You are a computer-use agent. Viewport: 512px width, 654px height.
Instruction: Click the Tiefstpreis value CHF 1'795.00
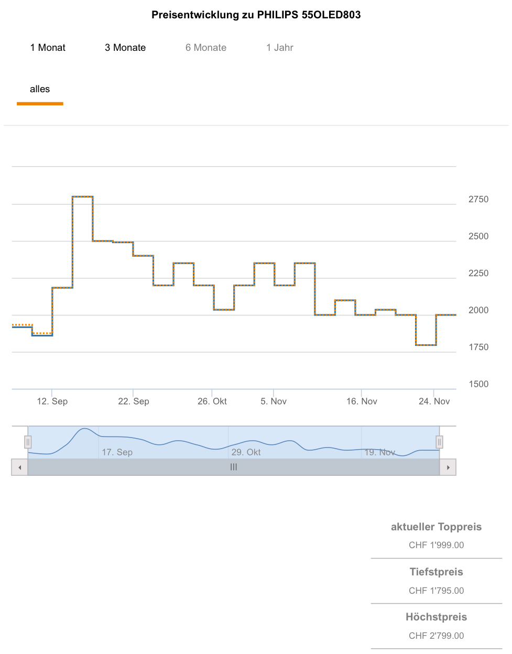pyautogui.click(x=437, y=591)
